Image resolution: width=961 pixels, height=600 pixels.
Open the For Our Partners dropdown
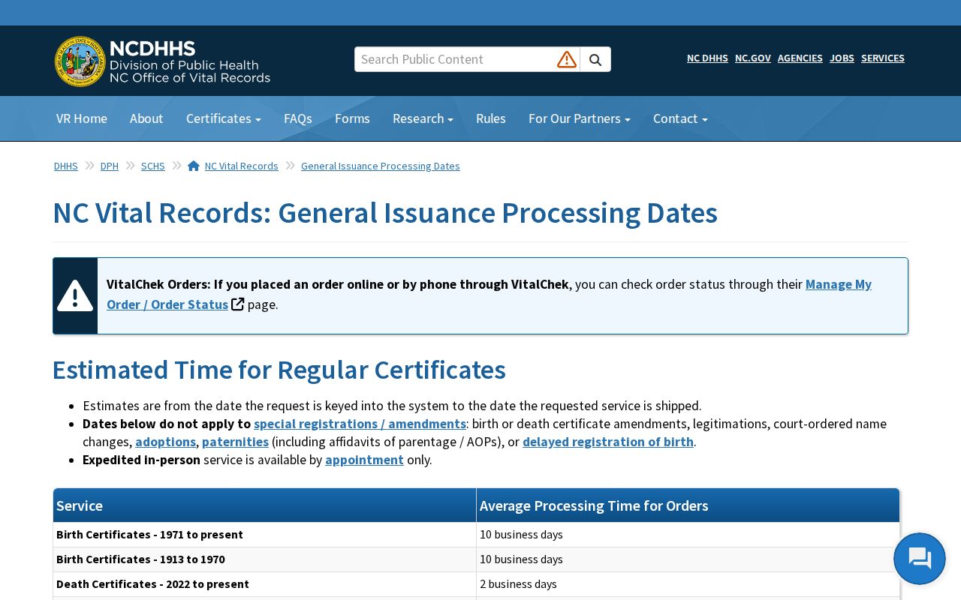580,118
